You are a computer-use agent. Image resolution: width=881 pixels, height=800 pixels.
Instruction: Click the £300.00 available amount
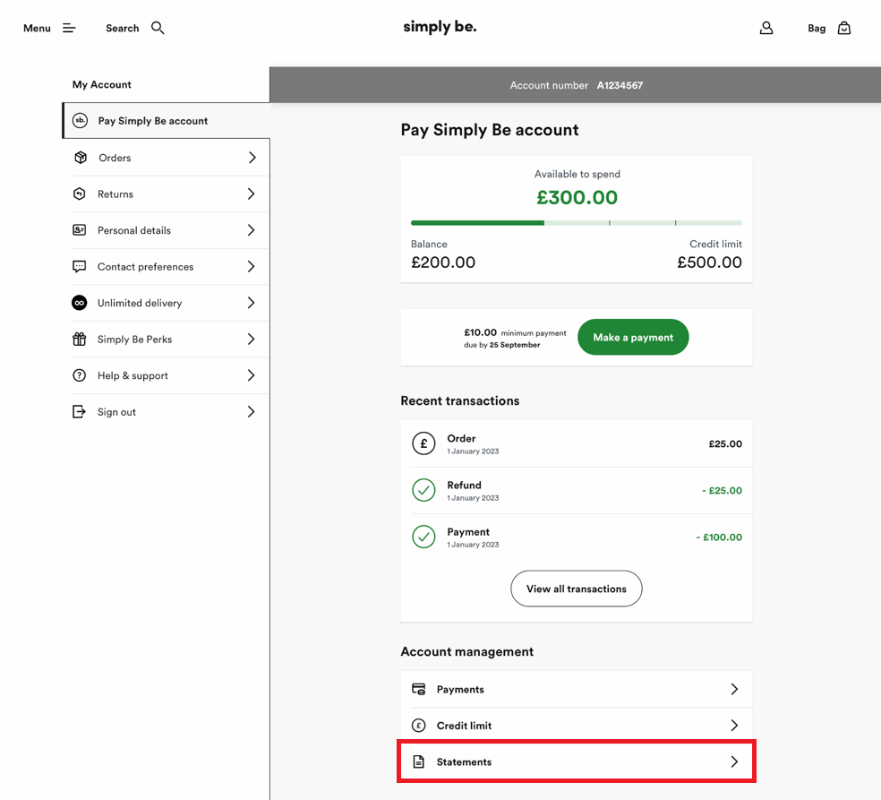[x=577, y=197]
